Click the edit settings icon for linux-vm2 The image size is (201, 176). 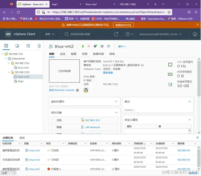tap(102, 46)
